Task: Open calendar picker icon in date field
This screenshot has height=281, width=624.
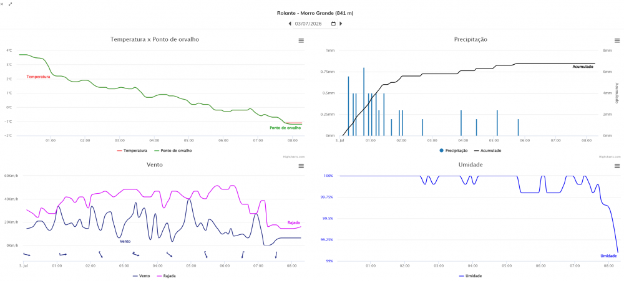Action: click(333, 24)
